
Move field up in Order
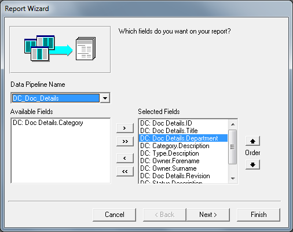coord(252,141)
